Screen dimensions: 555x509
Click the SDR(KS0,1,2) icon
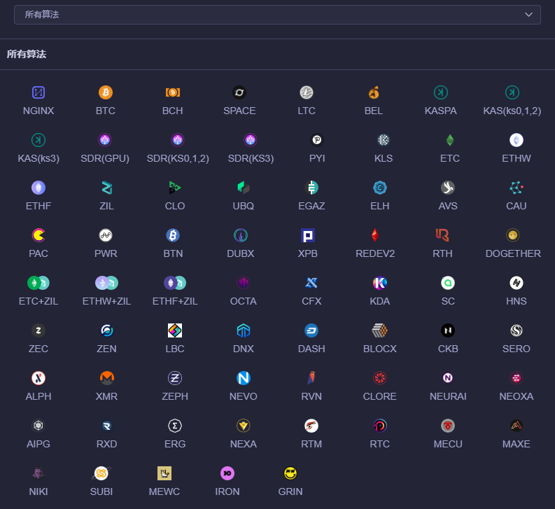(x=178, y=140)
